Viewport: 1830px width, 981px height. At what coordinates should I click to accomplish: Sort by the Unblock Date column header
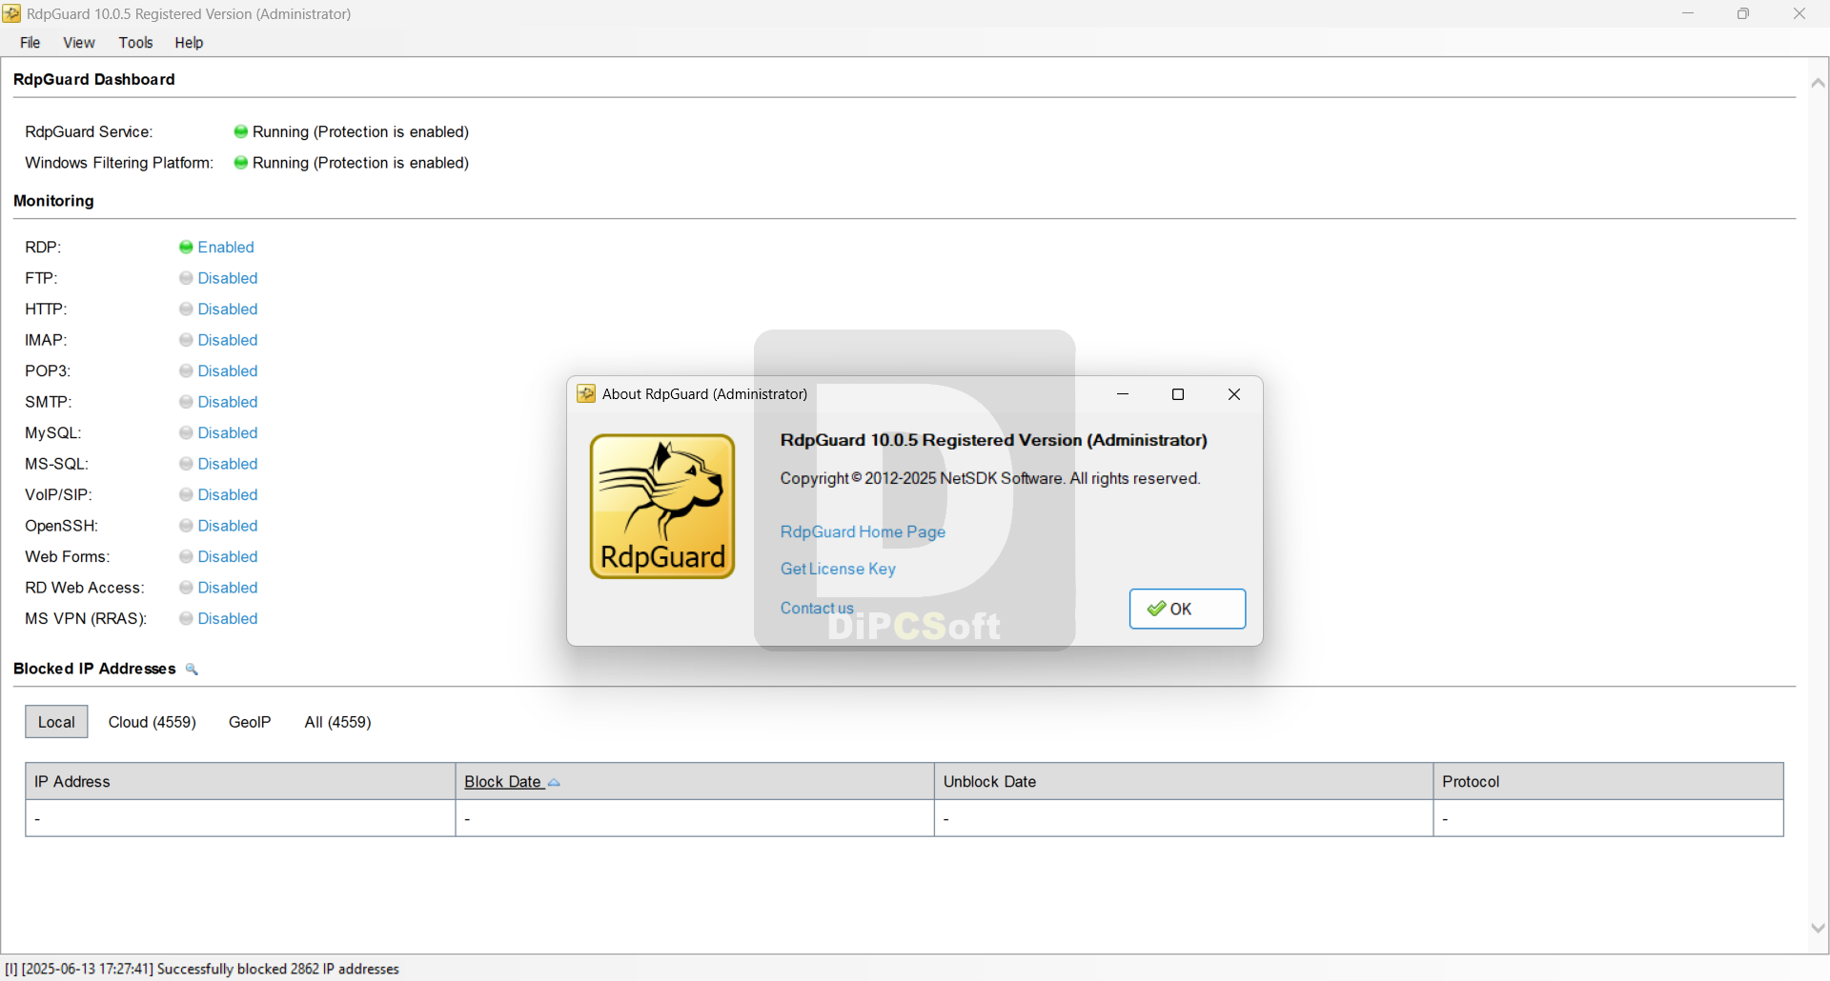[1184, 782]
